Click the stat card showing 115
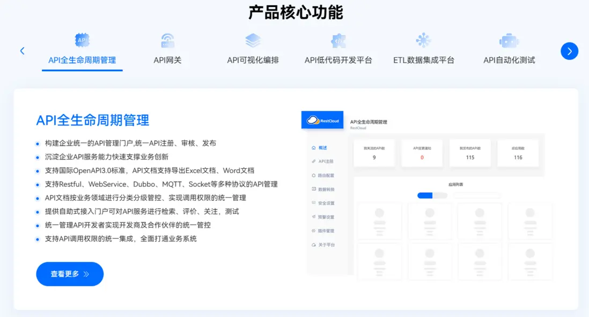Screen dimensions: 589x317 point(470,153)
